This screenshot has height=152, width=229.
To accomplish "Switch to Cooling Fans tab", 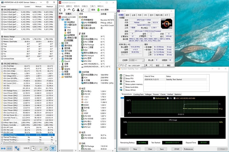I will coord(138,94).
